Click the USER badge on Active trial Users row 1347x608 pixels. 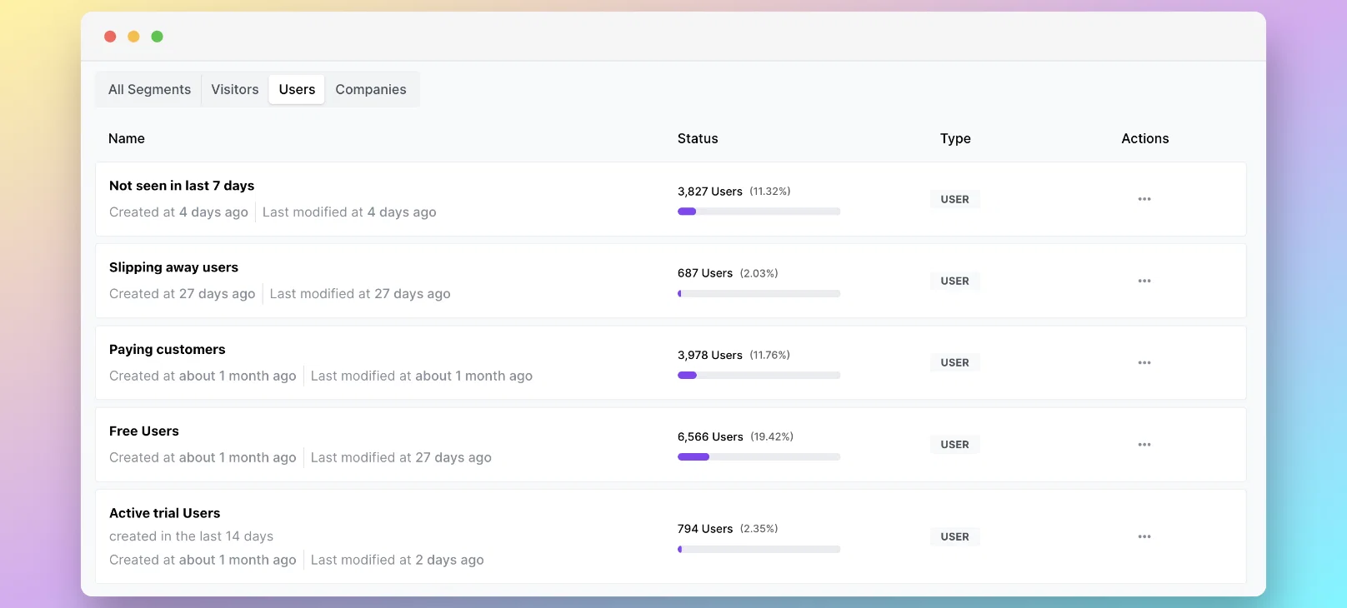[955, 536]
